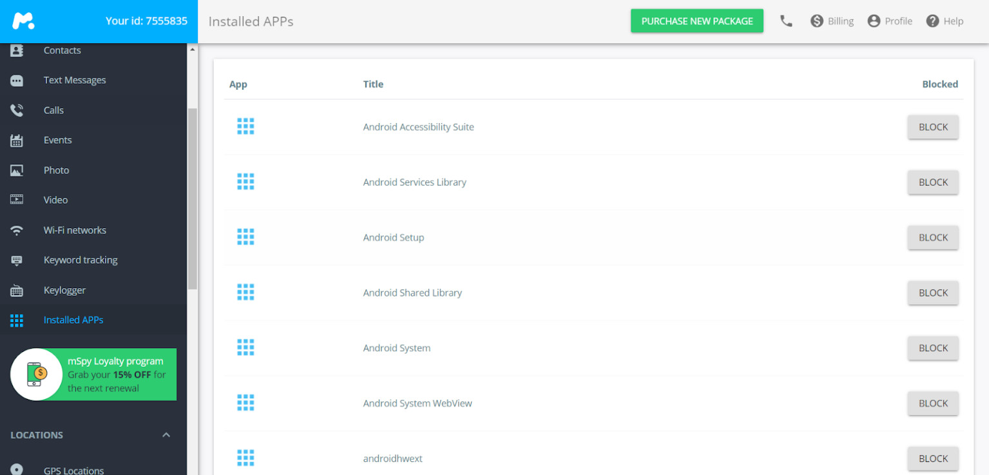This screenshot has width=989, height=475.
Task: Click the Calls phone icon in sidebar
Action: 17,110
